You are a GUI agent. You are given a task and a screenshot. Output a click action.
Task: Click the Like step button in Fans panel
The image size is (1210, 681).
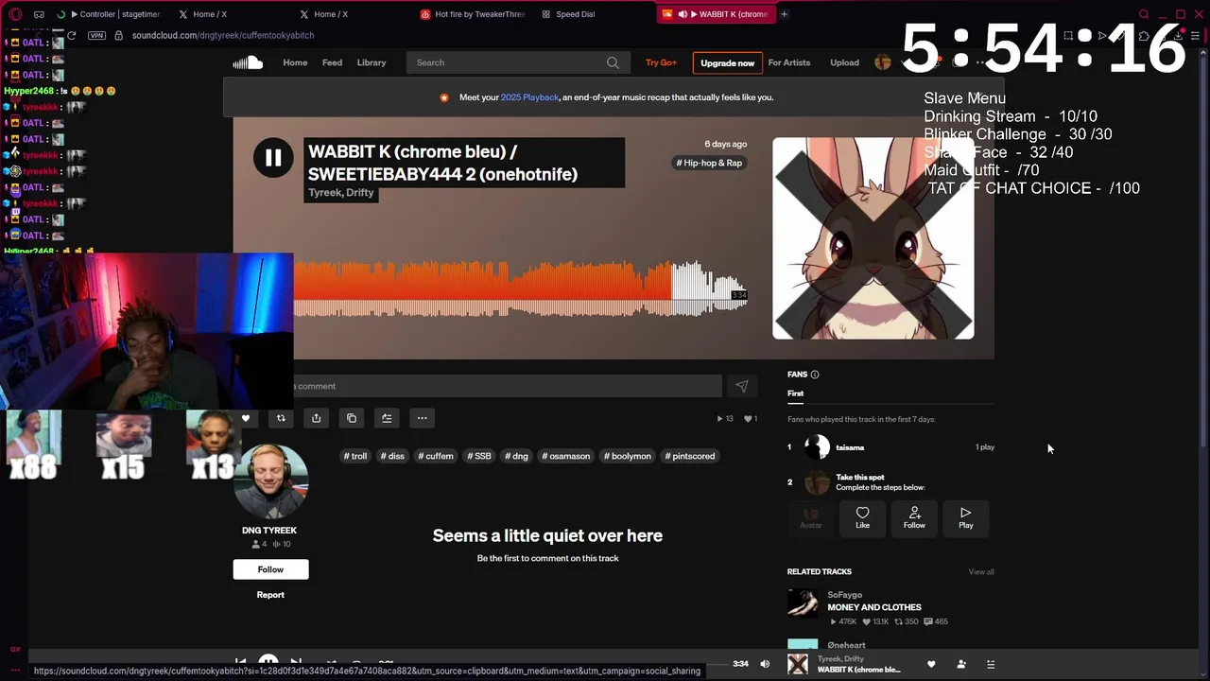click(862, 517)
